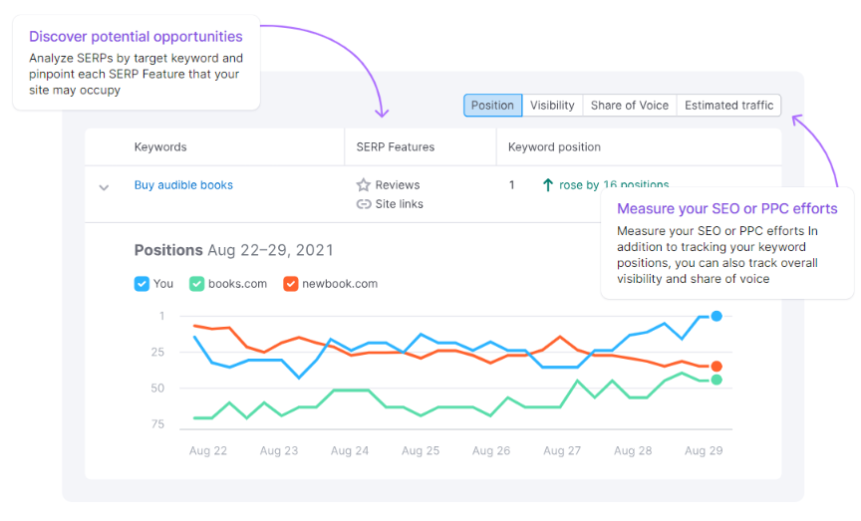Click the y-axis value 50
861x521 pixels.
coord(157,389)
